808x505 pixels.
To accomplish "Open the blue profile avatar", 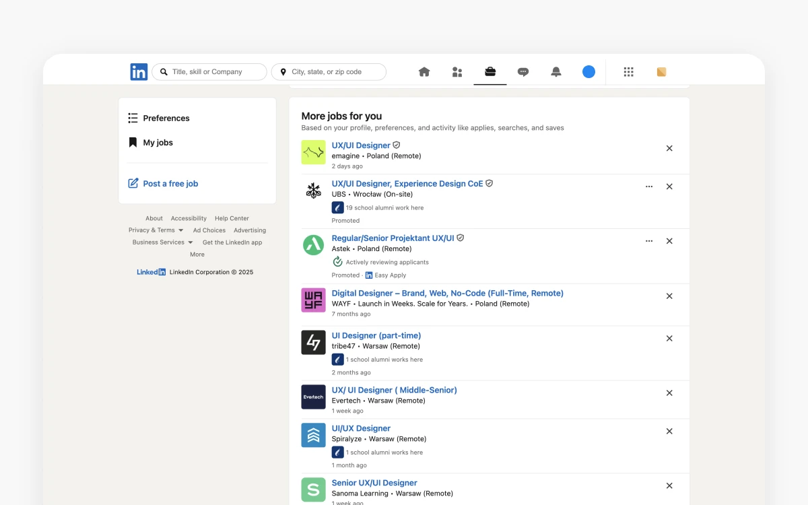I will tap(589, 72).
